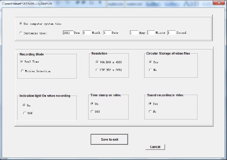Pick the CIF (352 x 288) resolution
The height and width of the screenshot is (160, 227).
point(97,70)
